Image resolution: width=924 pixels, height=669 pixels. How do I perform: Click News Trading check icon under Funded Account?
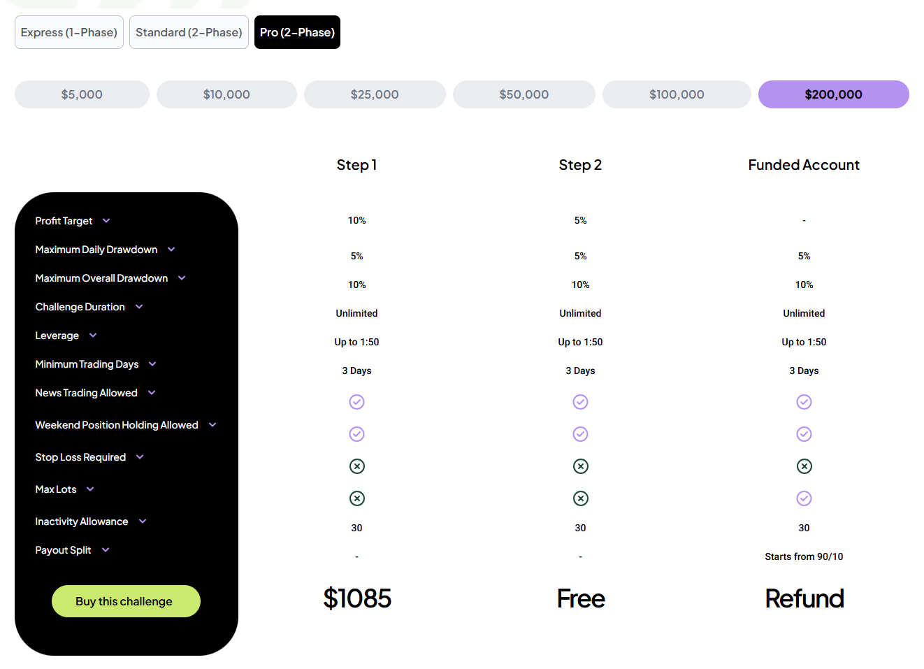(x=804, y=402)
